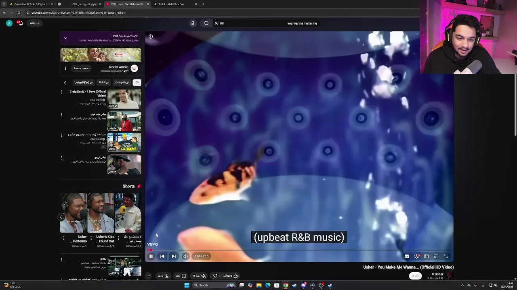The width and height of the screenshot is (517, 290).
Task: Open YouTube notifications bell
Action: (20, 23)
